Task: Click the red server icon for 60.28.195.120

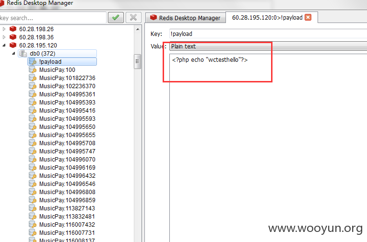Action: coord(13,45)
